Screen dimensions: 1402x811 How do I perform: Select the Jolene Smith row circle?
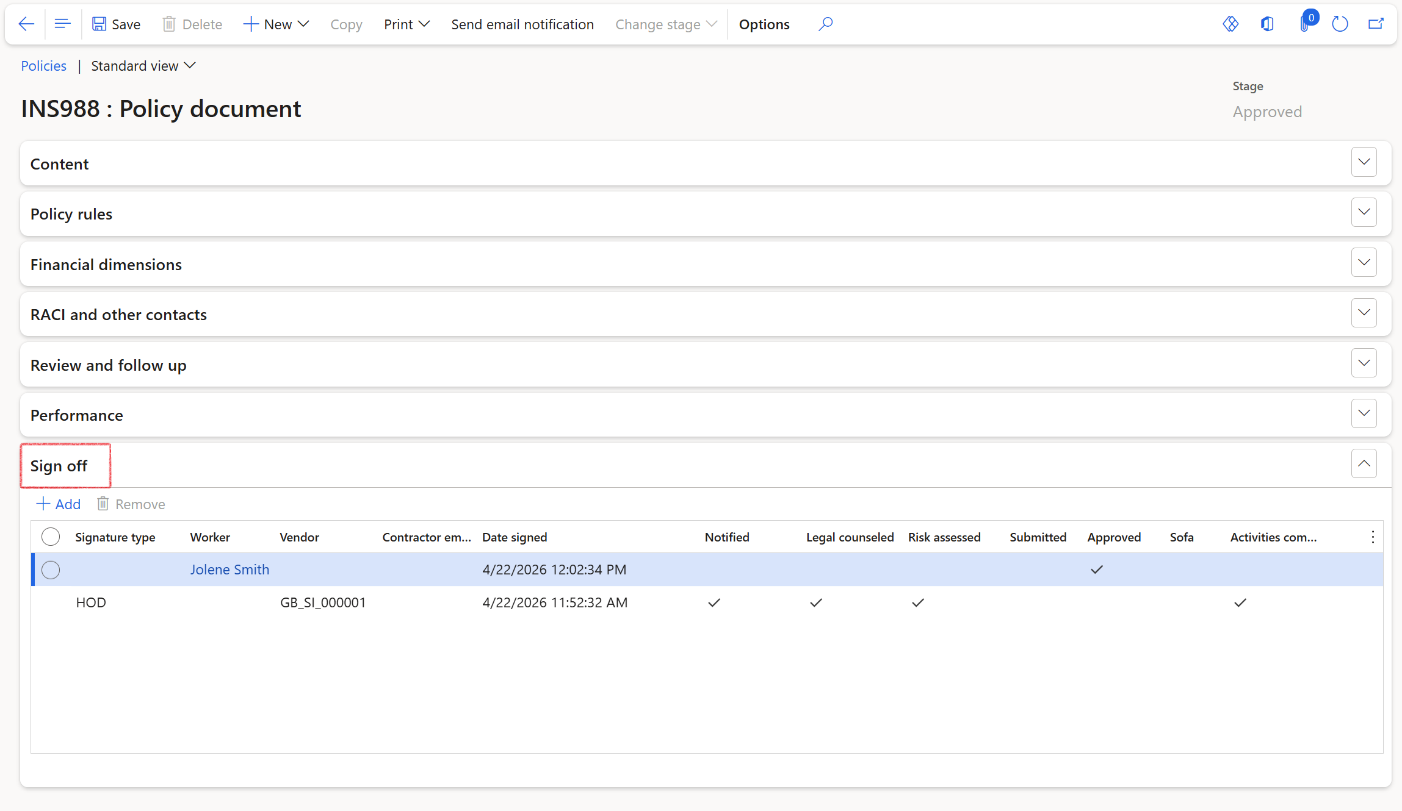(x=51, y=570)
